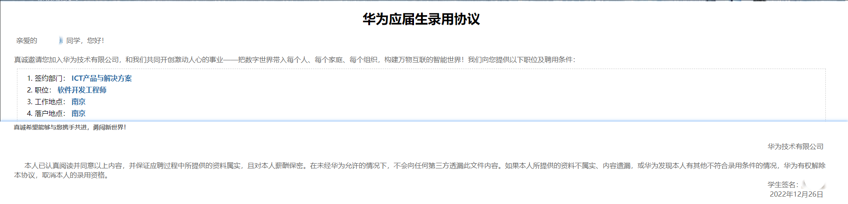The height and width of the screenshot is (204, 848).
Task: Select the value ICT产品与解决方案
Action: click(x=101, y=78)
